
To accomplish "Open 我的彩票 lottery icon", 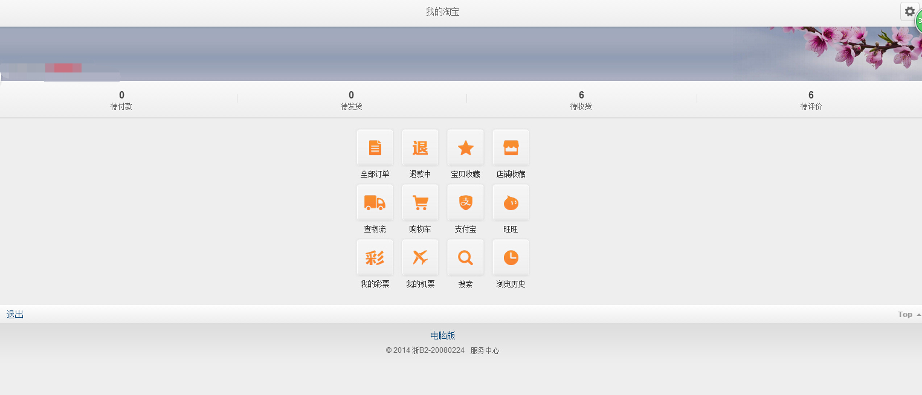I will (x=375, y=257).
